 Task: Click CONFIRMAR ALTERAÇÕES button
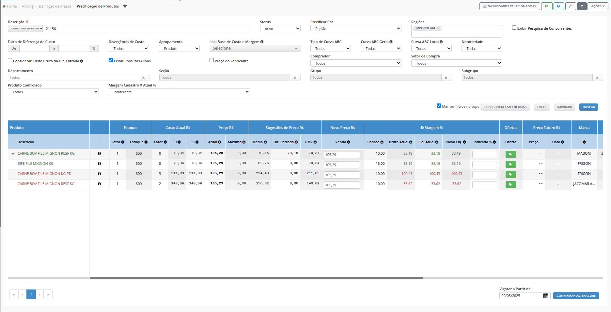576,296
